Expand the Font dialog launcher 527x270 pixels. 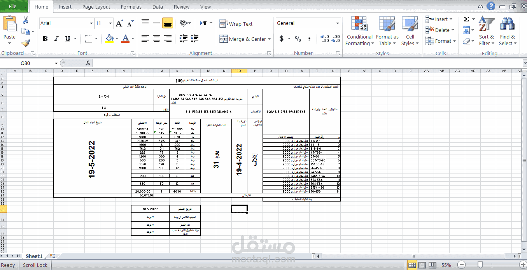[133, 53]
